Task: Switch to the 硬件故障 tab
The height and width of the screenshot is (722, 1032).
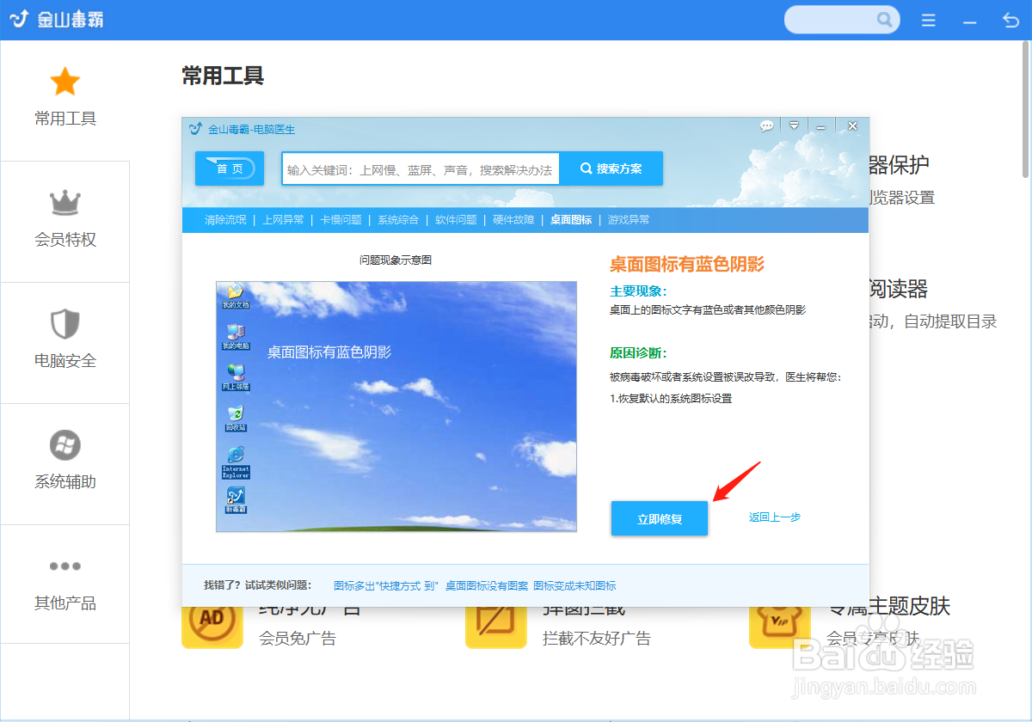Action: [x=513, y=219]
